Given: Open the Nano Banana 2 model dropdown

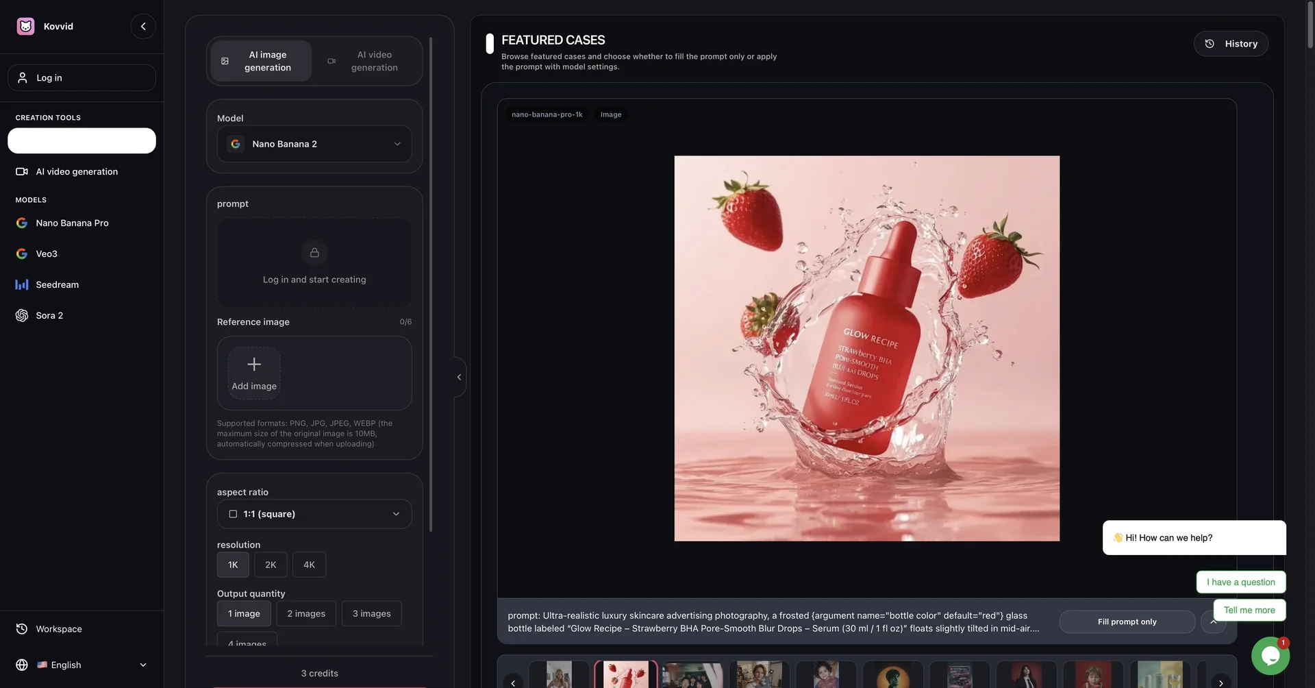Looking at the screenshot, I should [x=314, y=144].
